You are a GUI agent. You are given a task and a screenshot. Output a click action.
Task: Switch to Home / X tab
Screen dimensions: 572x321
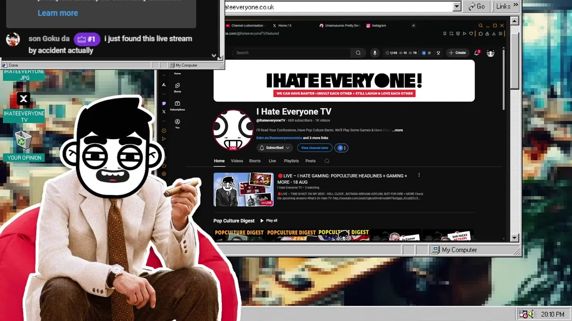click(x=282, y=25)
